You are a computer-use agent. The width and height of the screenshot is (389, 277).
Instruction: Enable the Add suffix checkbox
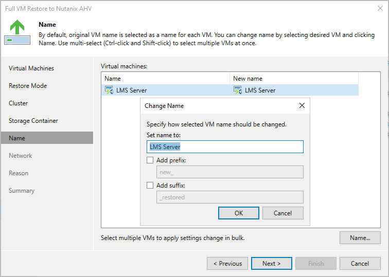click(150, 186)
